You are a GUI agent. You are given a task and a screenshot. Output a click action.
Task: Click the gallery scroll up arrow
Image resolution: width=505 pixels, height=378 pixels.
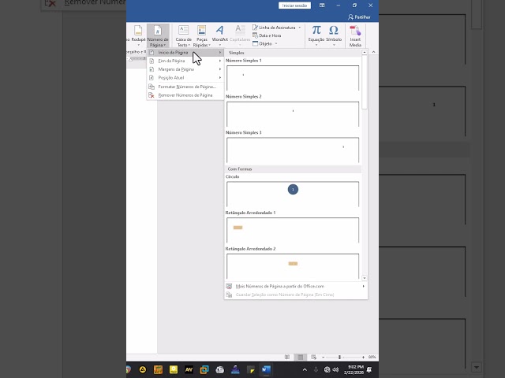click(365, 53)
